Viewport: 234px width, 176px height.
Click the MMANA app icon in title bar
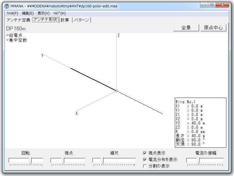[x=7, y=6]
